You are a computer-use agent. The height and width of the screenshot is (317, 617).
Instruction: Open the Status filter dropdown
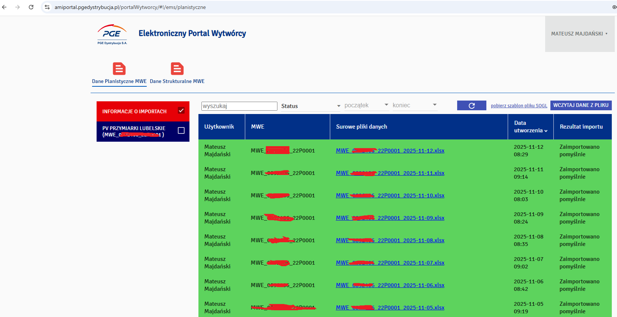(311, 106)
